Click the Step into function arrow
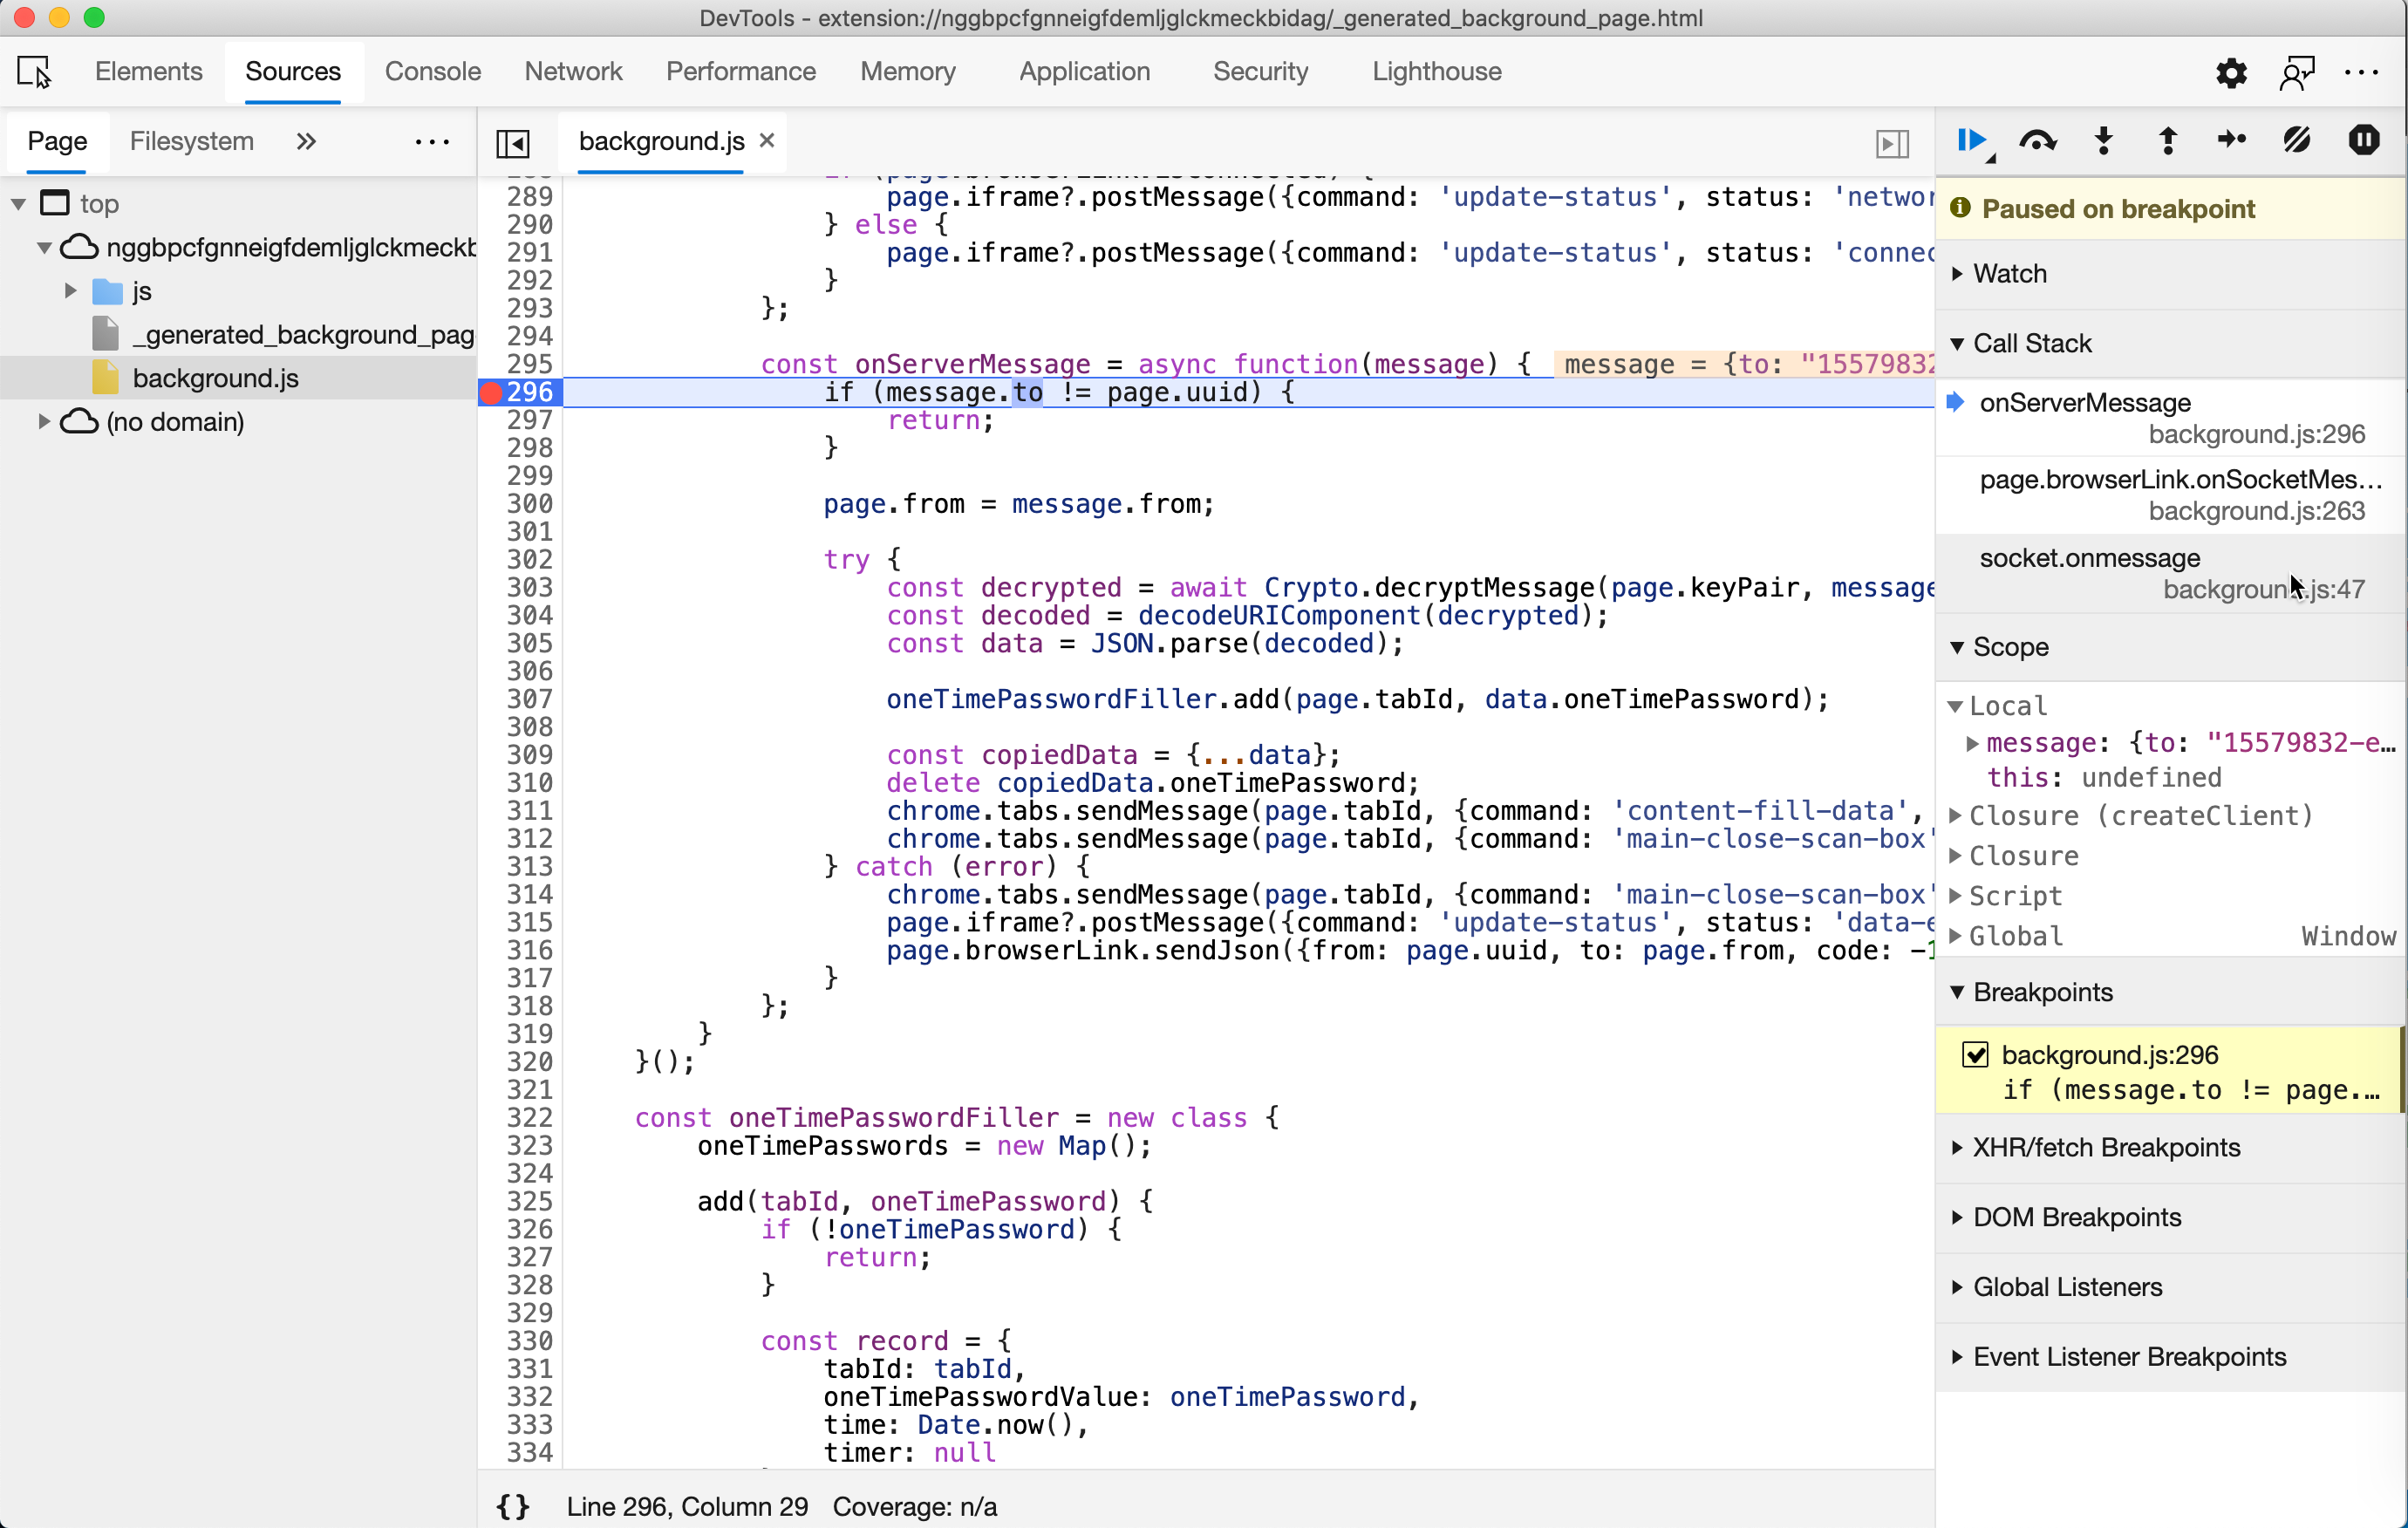Viewport: 2408px width, 1528px height. [x=2103, y=141]
